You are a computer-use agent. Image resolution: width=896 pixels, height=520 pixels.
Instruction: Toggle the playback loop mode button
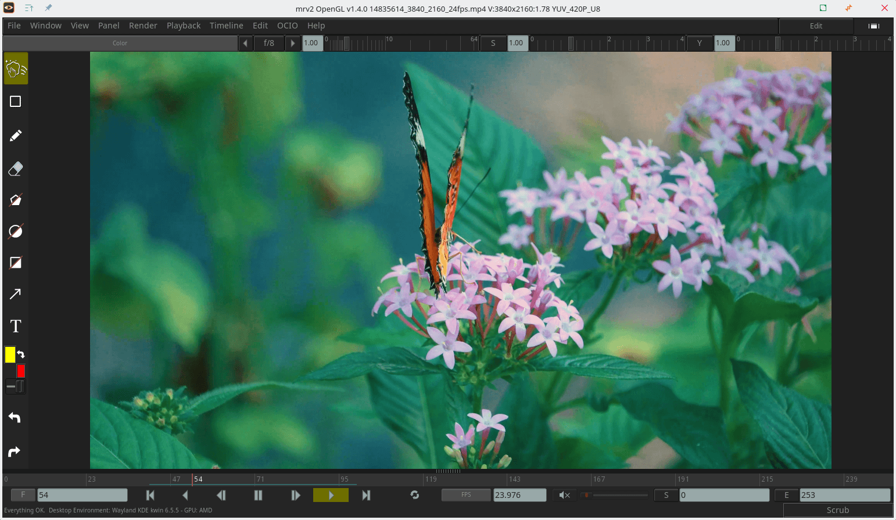point(414,495)
